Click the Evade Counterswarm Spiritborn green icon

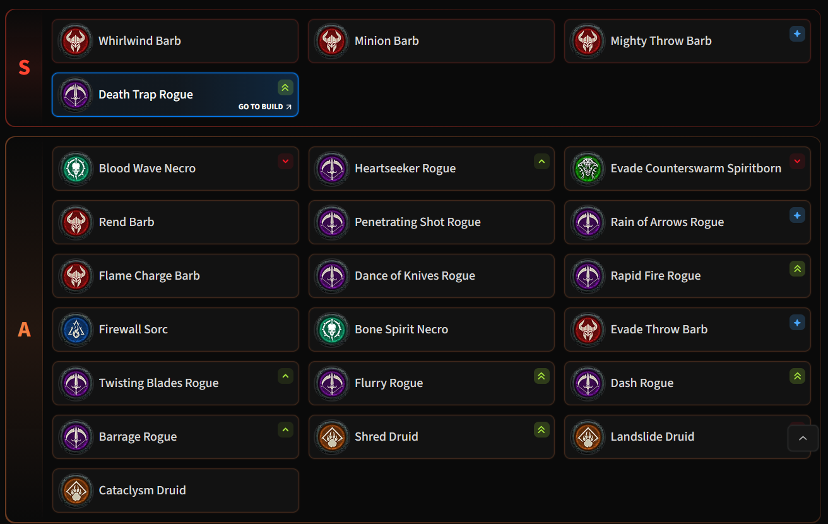click(588, 169)
